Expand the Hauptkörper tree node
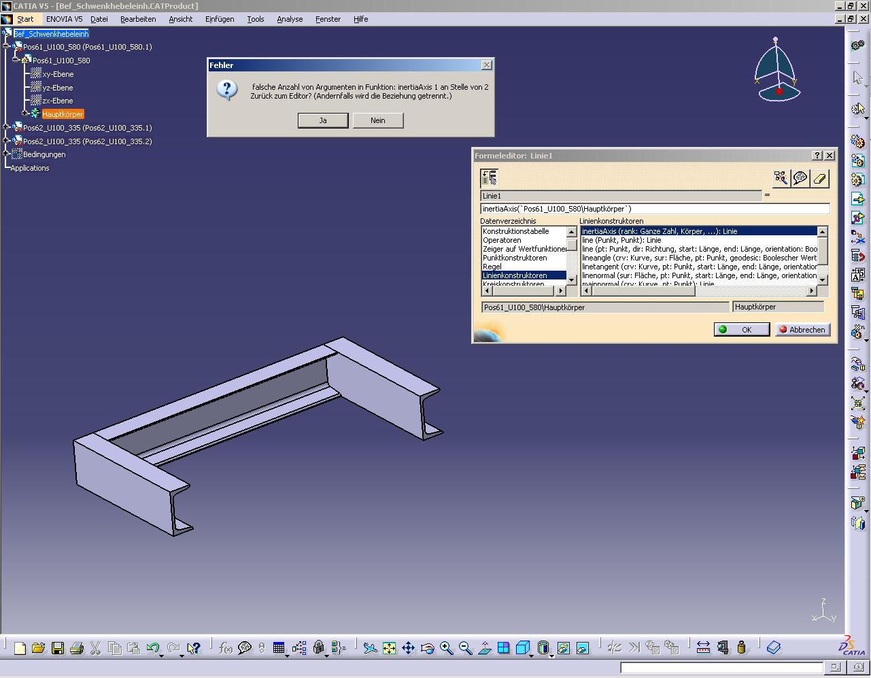The height and width of the screenshot is (678, 871). point(25,114)
